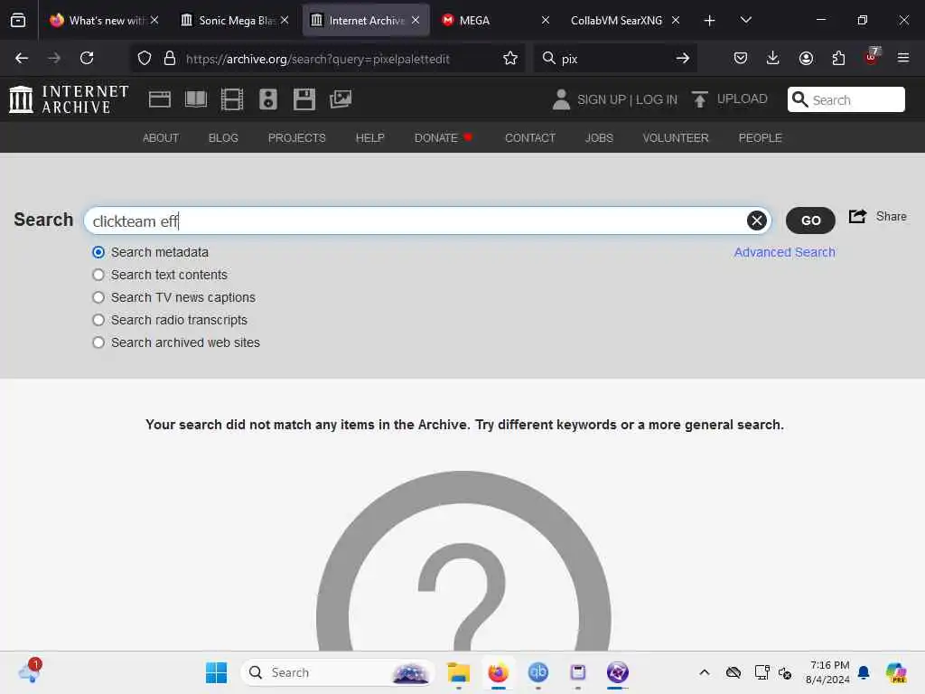Click the UPLOAD text link

tap(743, 98)
